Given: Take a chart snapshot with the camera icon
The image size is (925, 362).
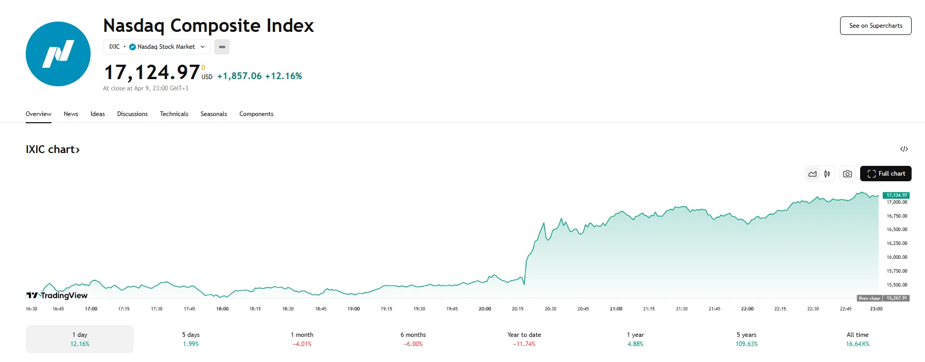Looking at the screenshot, I should tap(847, 174).
